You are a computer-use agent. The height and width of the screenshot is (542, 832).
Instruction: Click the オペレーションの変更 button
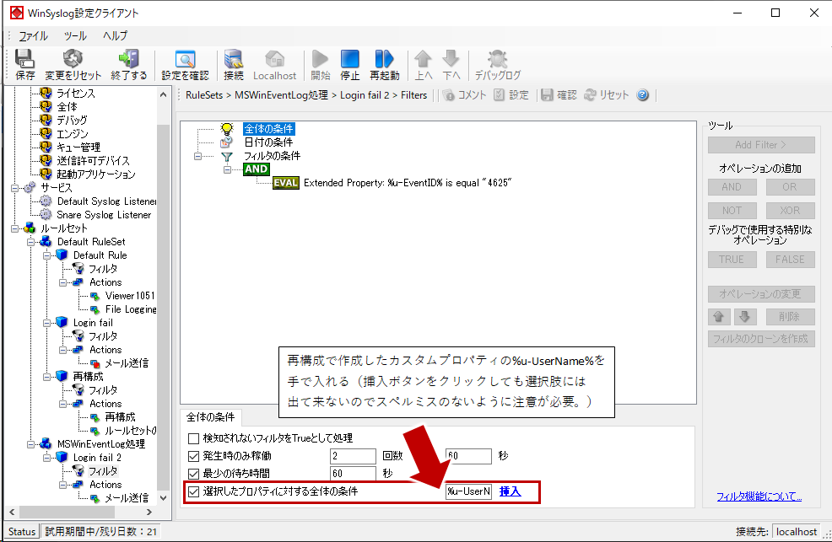(x=761, y=294)
